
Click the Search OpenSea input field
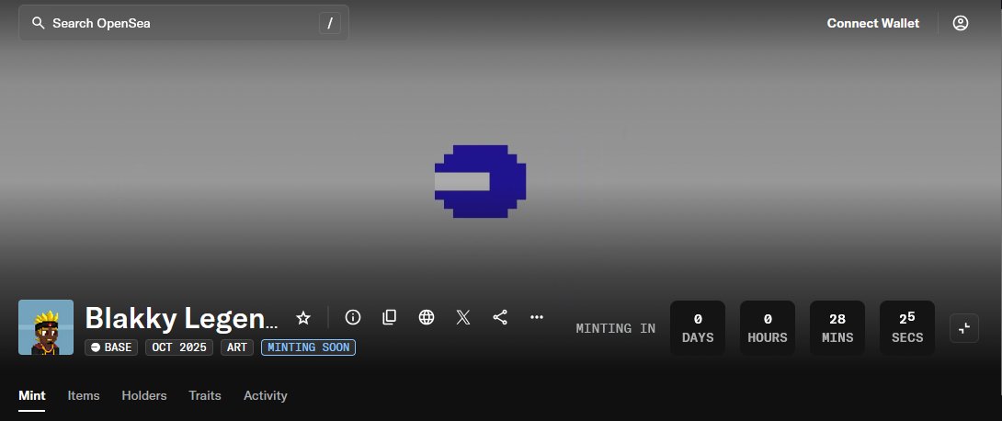click(x=184, y=23)
